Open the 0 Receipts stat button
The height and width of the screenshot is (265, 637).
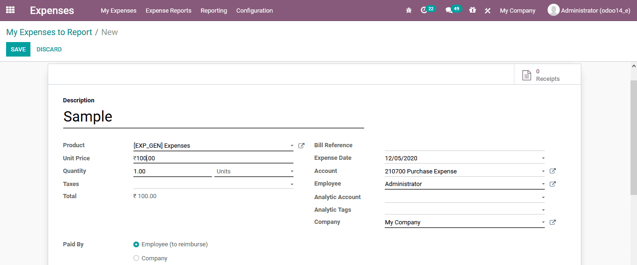[x=547, y=75]
